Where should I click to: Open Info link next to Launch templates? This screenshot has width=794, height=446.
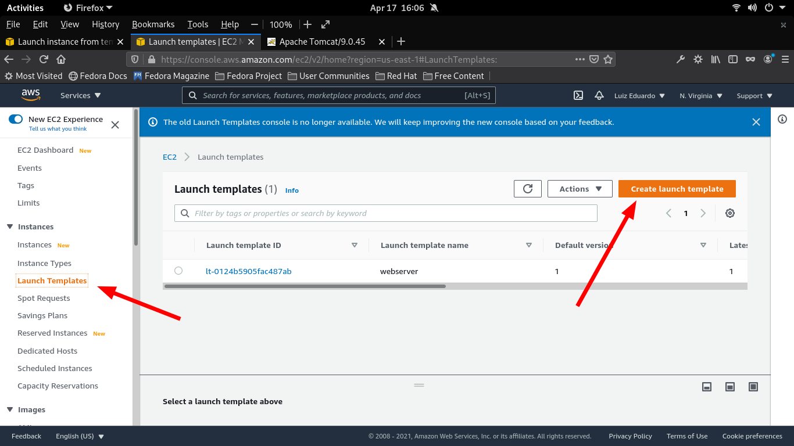(x=292, y=190)
